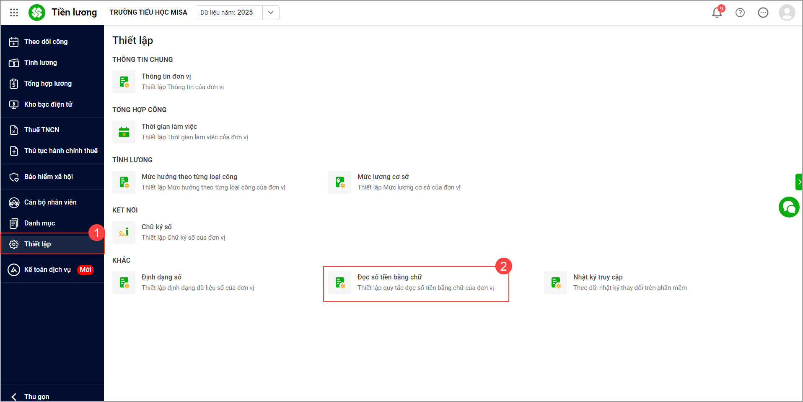Open the app launcher grid icon

[14, 13]
